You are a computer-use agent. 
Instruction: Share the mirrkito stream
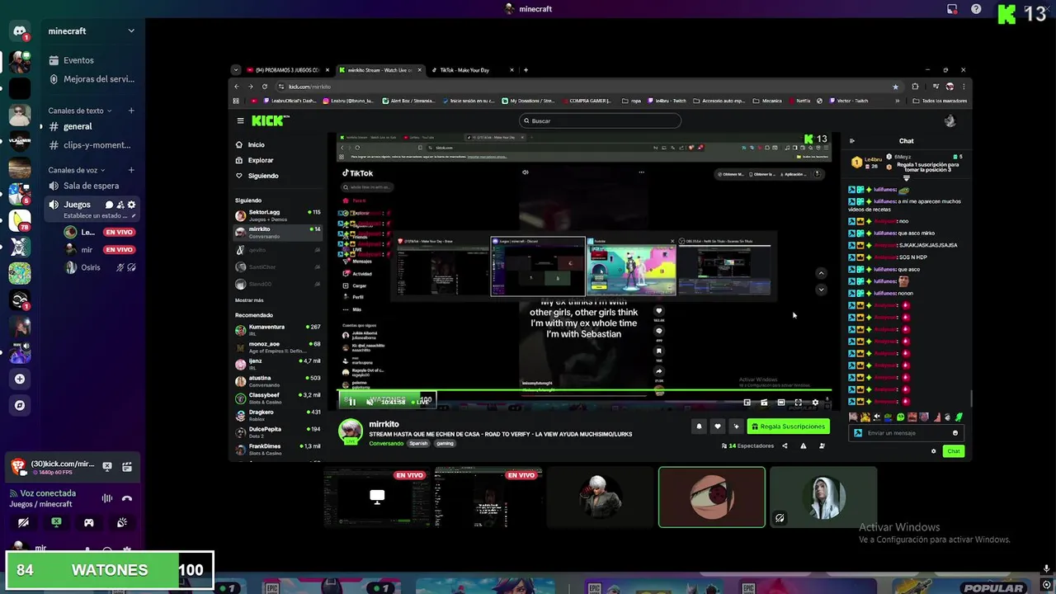click(785, 445)
